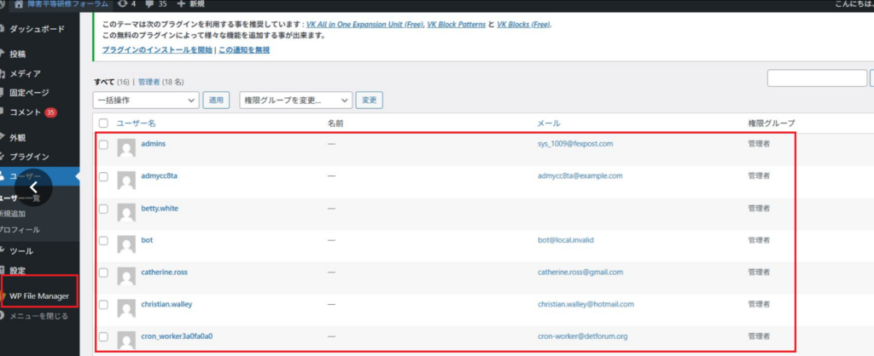The width and height of the screenshot is (874, 356).
Task: Filter users by 管理者 role link
Action: pos(149,82)
